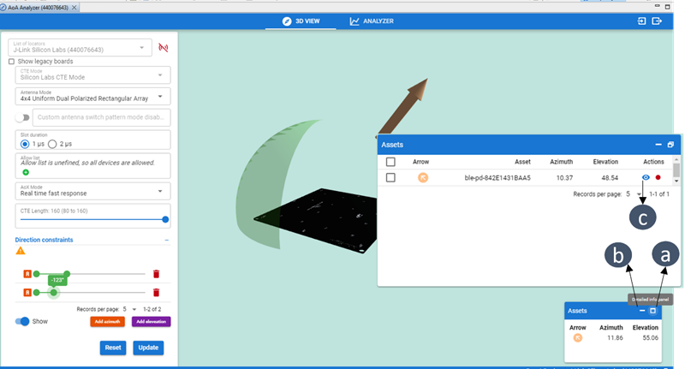The height and width of the screenshot is (369, 685).
Task: Click the Asset column header
Action: point(522,162)
